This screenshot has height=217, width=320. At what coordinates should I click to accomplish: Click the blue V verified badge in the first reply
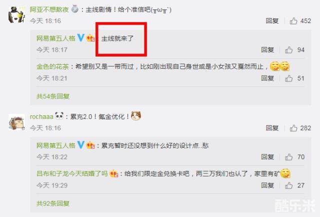point(81,38)
